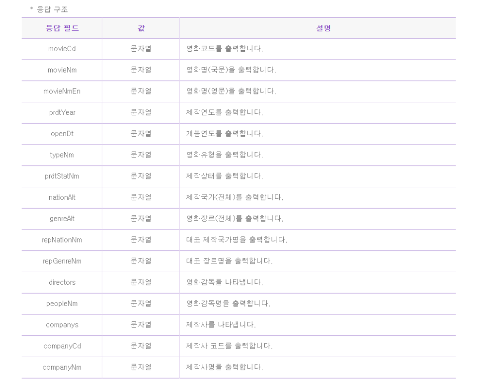Click the companyCd field name
480x389 pixels.
click(62, 346)
